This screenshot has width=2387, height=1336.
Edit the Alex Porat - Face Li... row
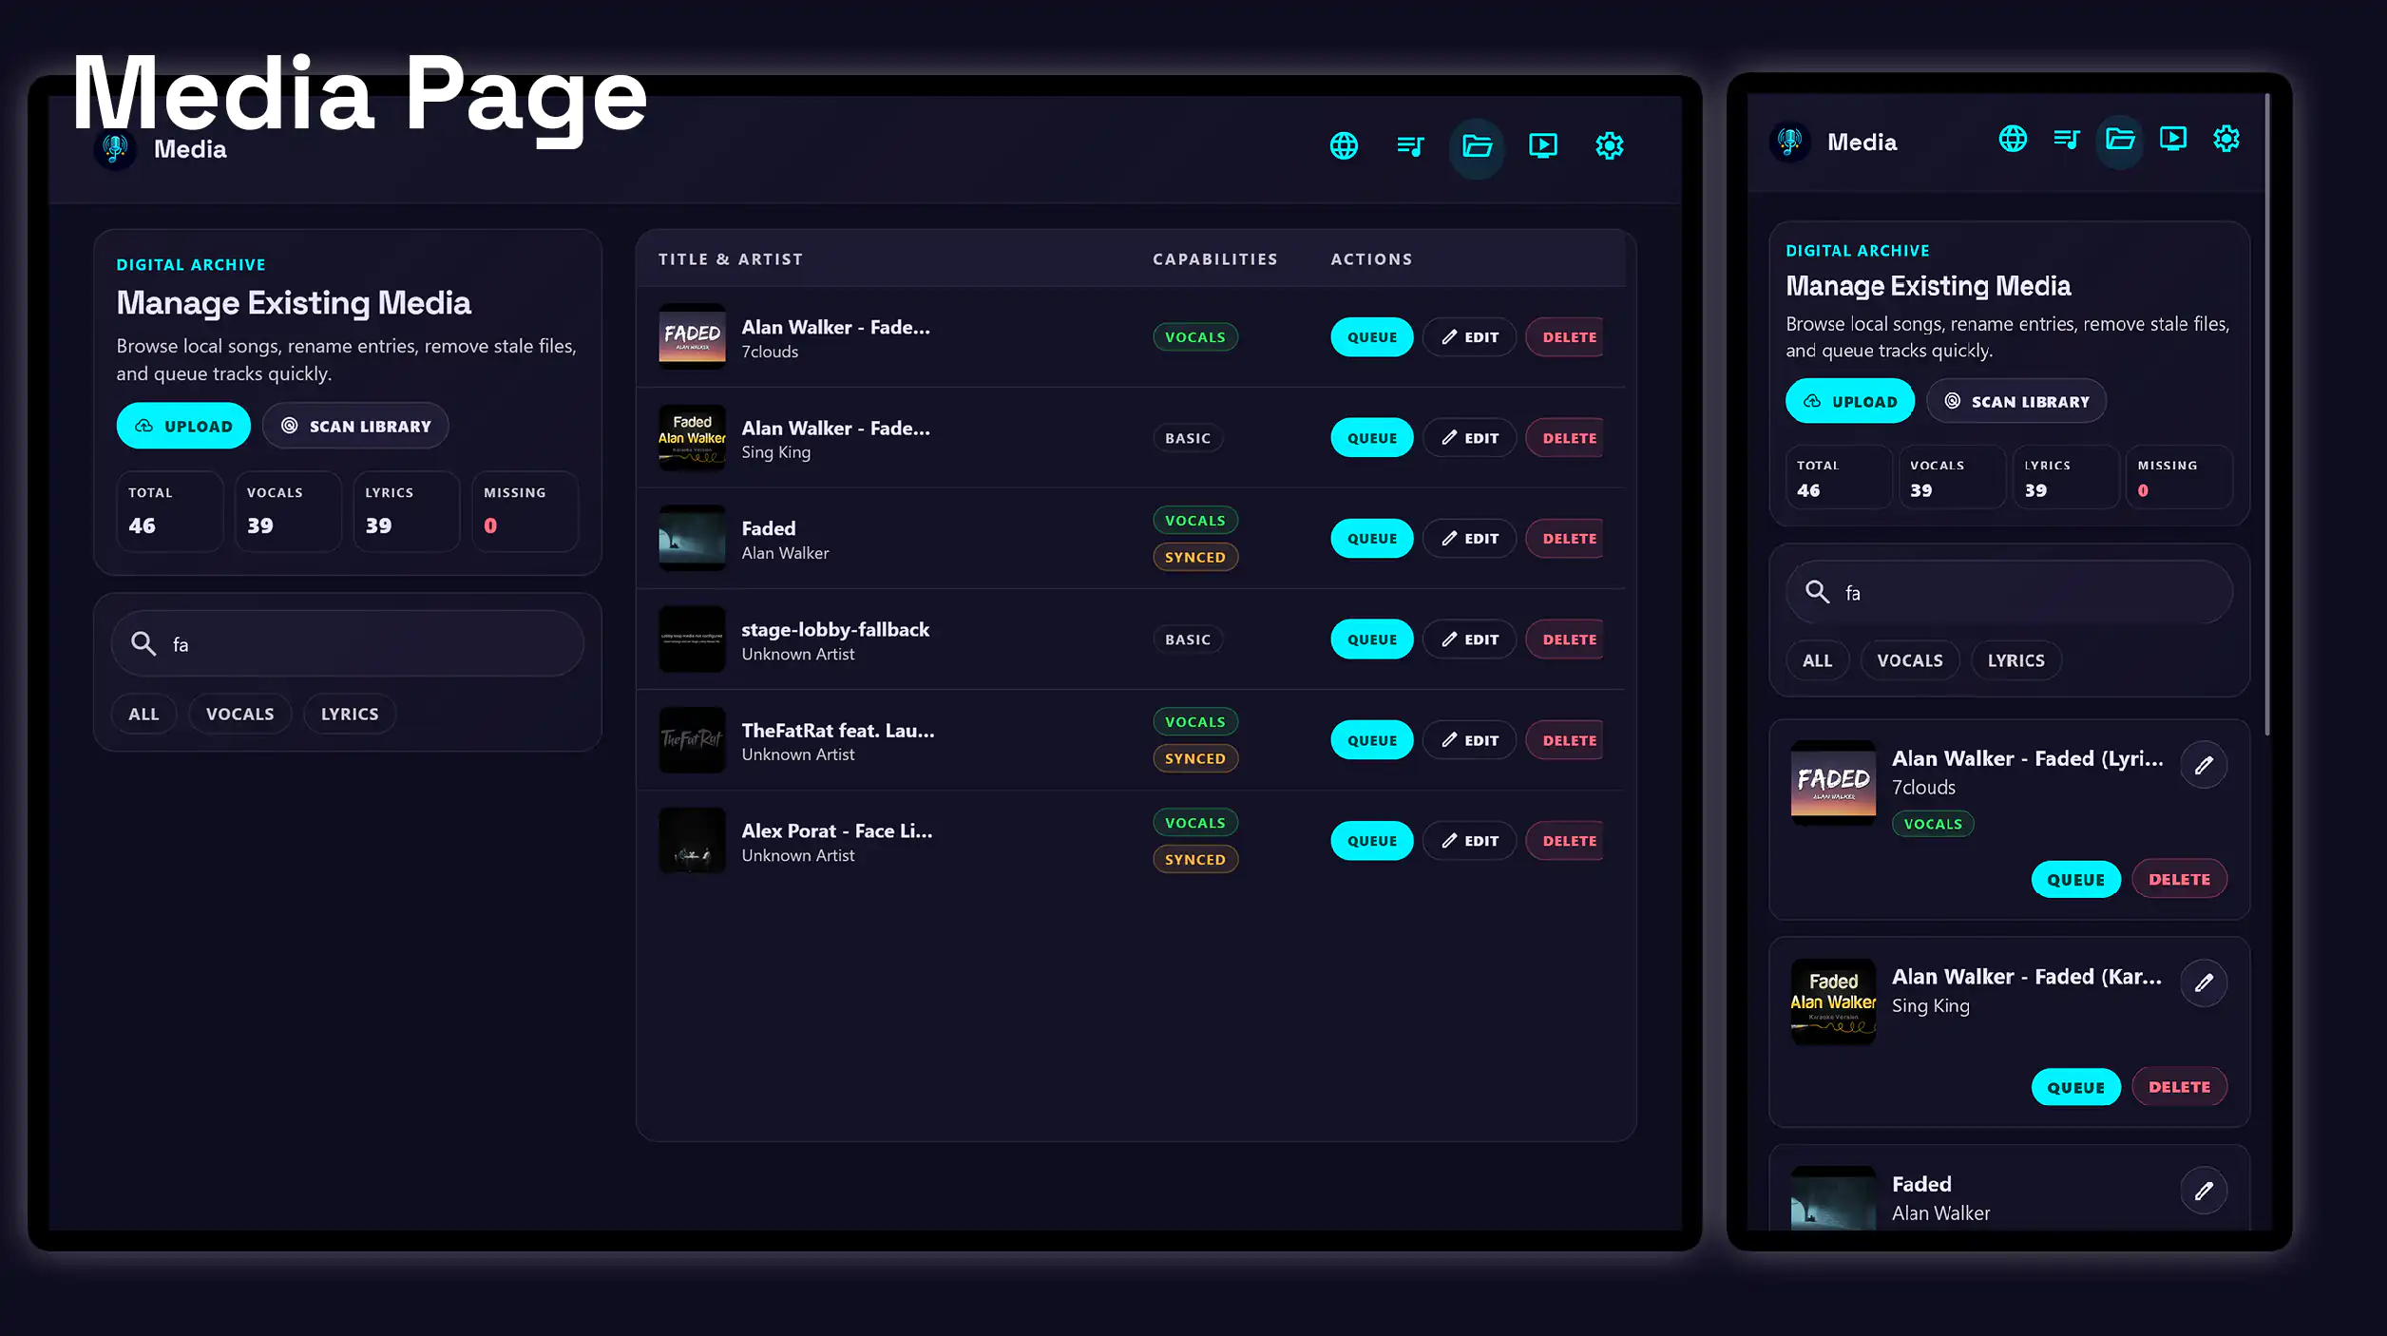[x=1469, y=841]
